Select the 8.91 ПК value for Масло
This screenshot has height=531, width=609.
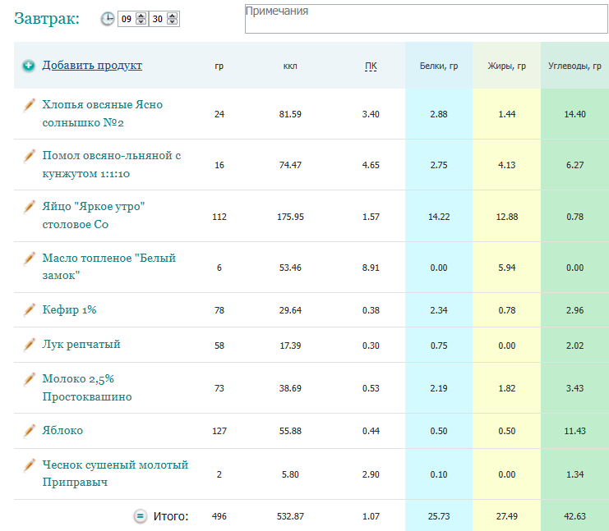click(371, 268)
